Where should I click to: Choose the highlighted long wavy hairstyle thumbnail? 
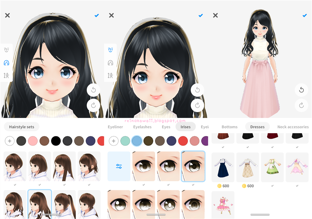(x=40, y=204)
